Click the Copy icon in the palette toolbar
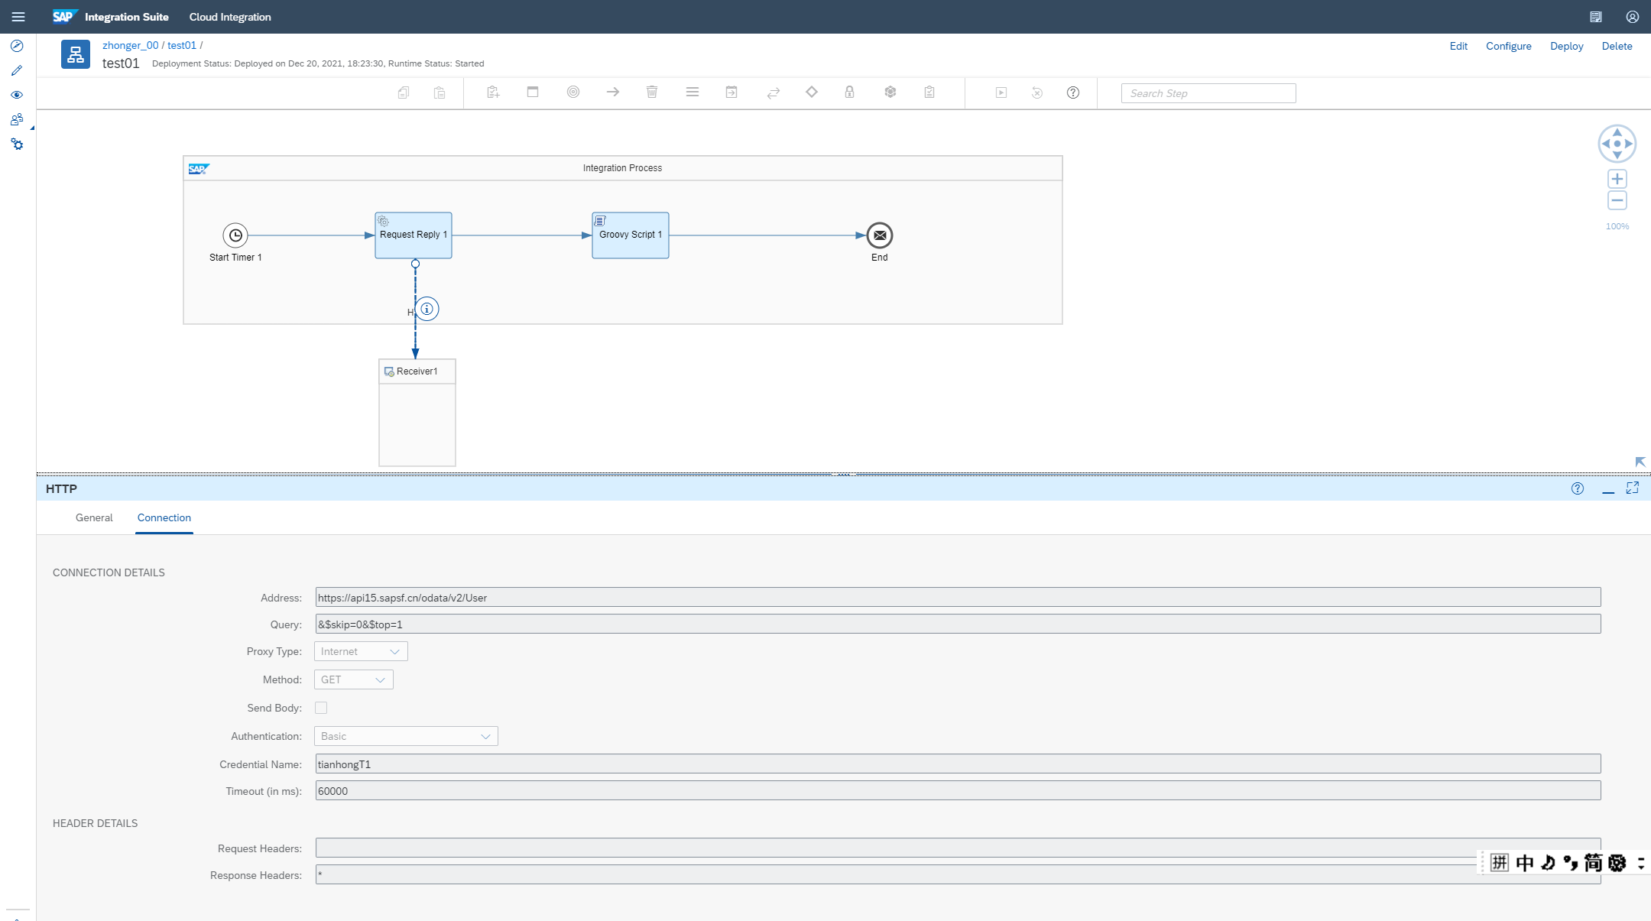This screenshot has width=1651, height=921. coord(404,92)
